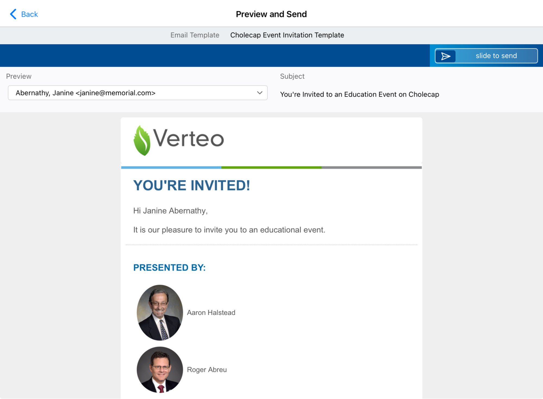Tap the back chevron arrow icon
Viewport: 543px width, 399px height.
13,14
